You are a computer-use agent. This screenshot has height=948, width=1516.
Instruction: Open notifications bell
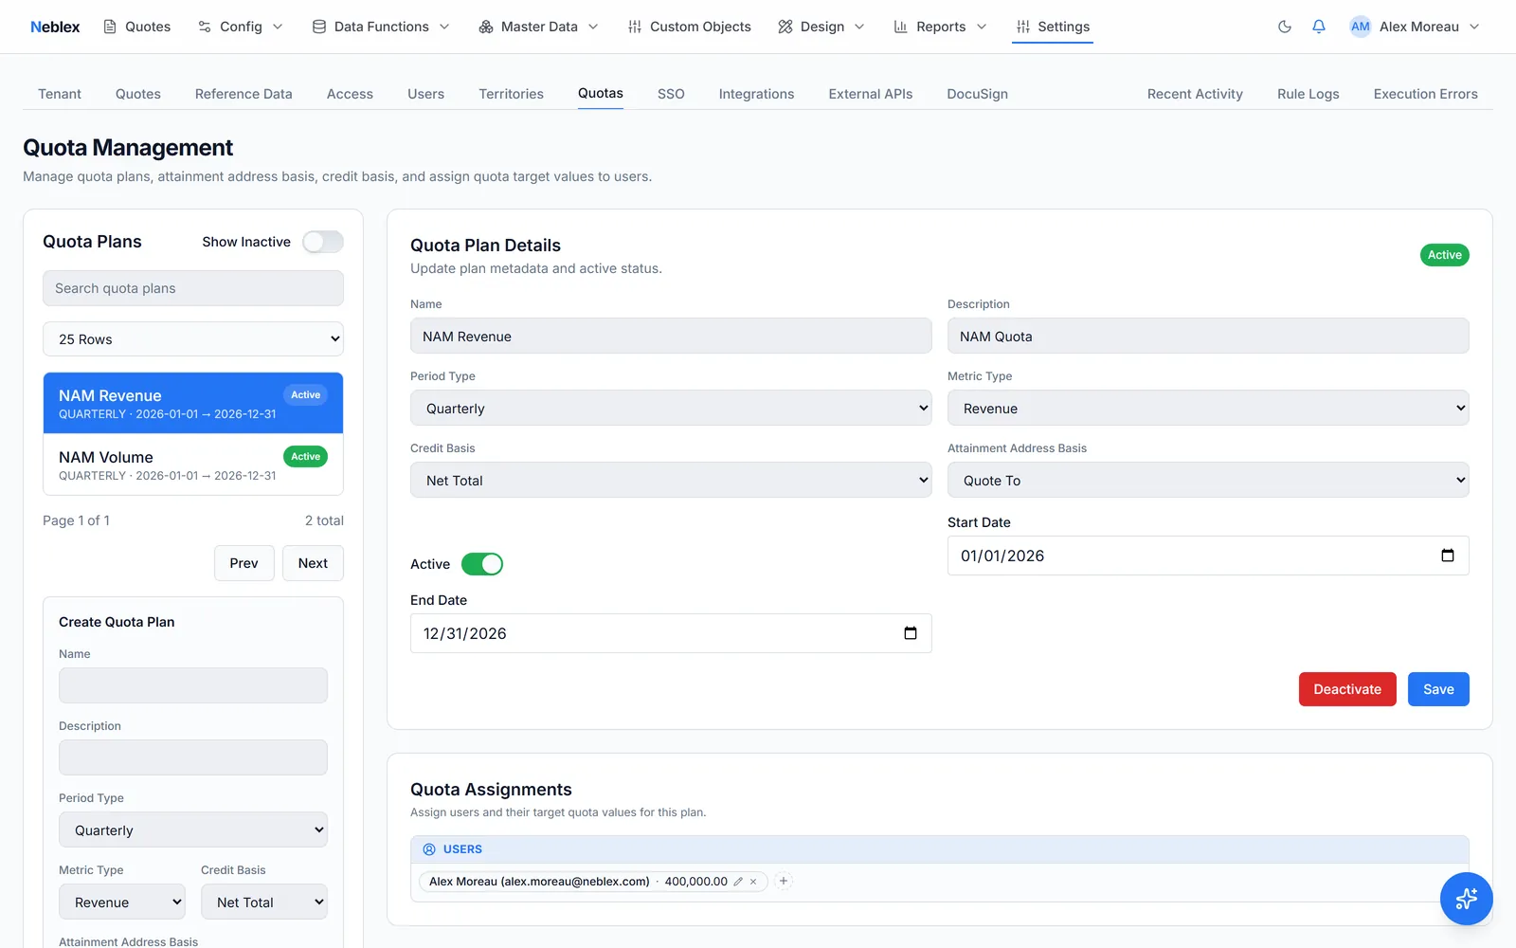[1319, 27]
